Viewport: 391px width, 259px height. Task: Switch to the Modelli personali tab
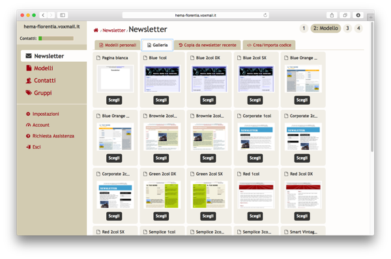point(118,45)
